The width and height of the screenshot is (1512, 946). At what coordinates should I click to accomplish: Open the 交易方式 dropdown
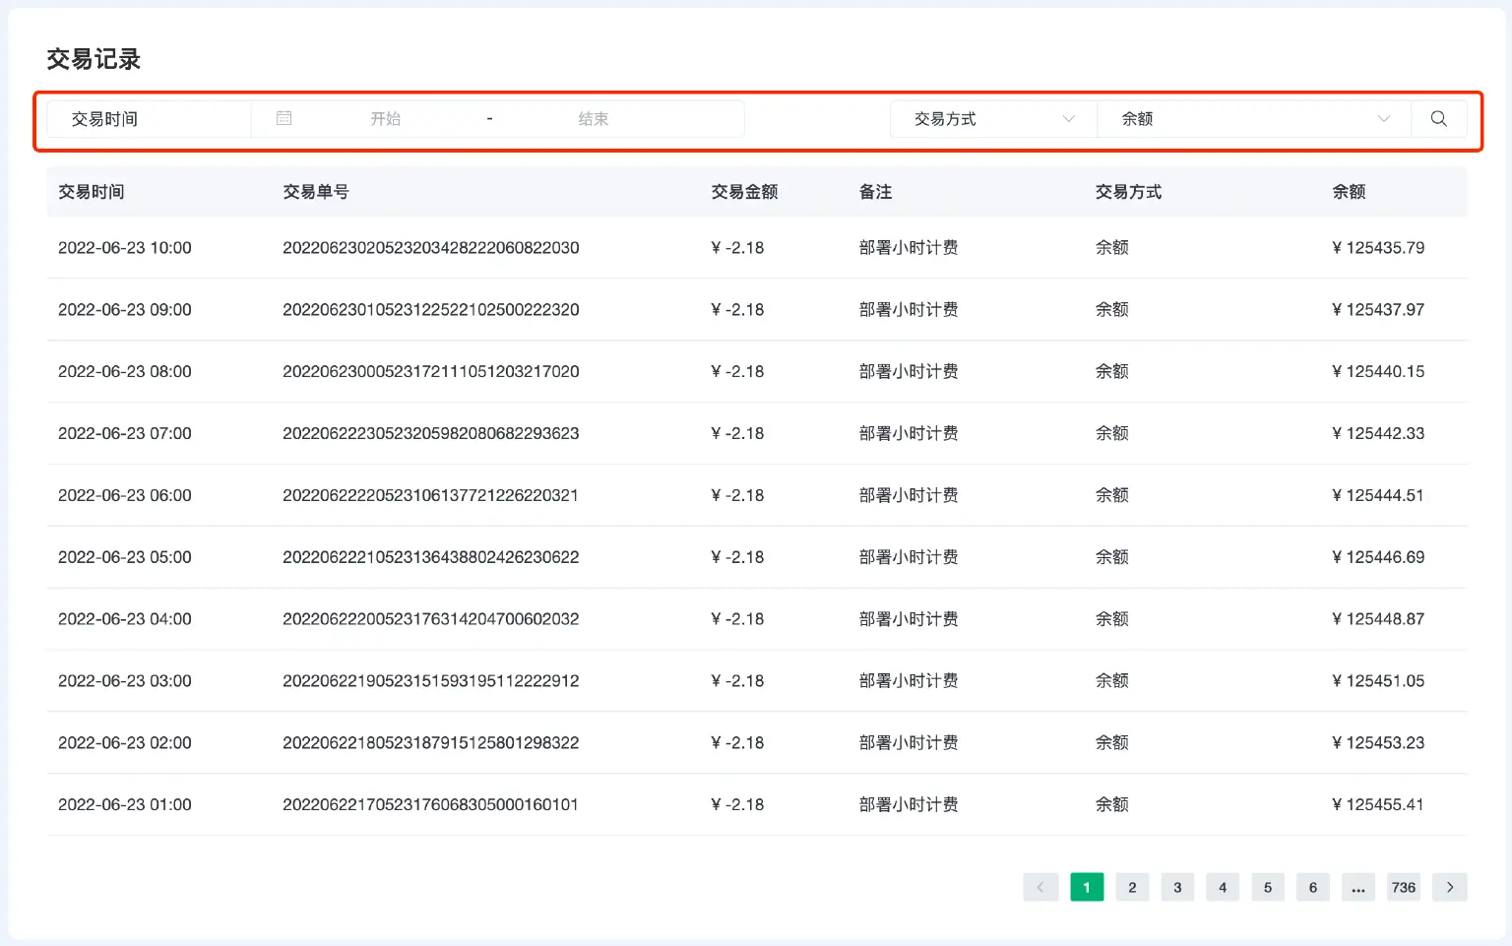[x=984, y=118]
